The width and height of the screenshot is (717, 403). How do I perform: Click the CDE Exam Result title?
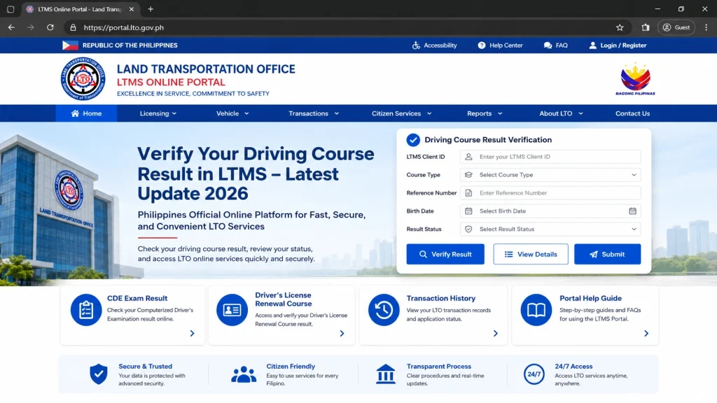137,298
